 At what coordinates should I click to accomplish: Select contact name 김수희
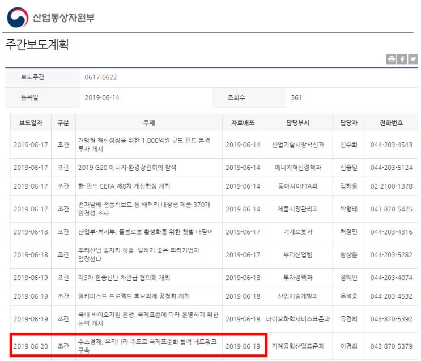click(x=349, y=145)
